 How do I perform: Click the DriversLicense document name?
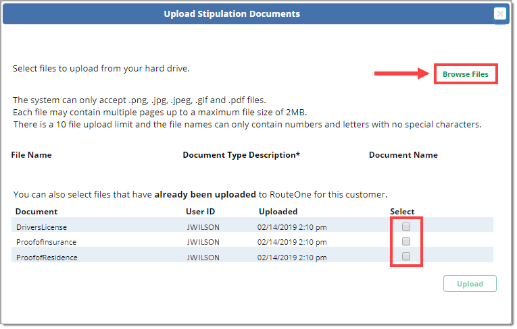pos(41,227)
